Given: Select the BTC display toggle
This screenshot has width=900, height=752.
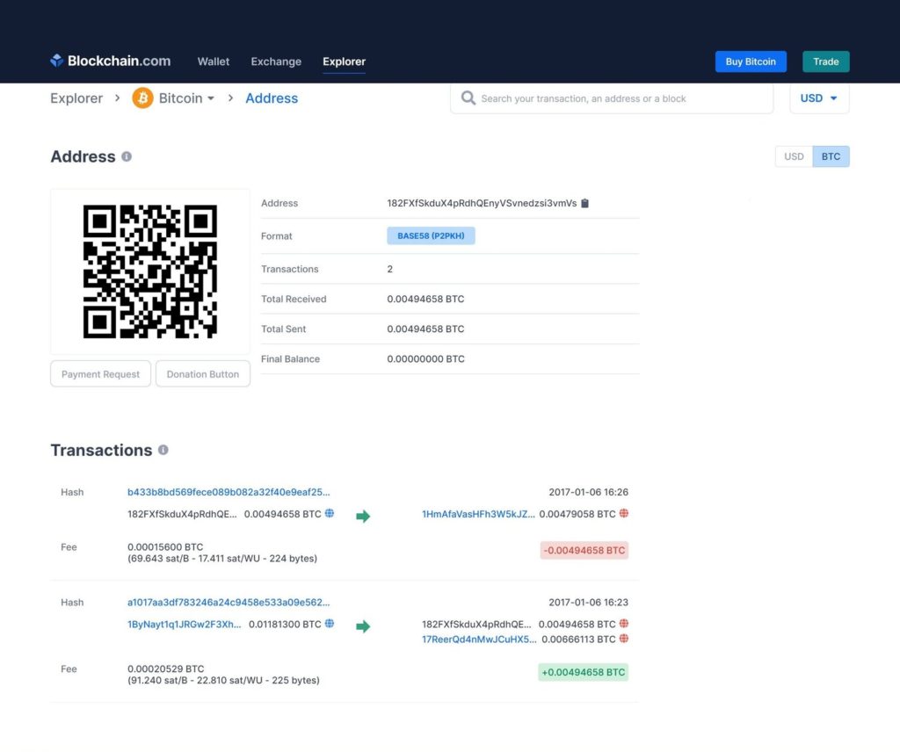Looking at the screenshot, I should [831, 156].
